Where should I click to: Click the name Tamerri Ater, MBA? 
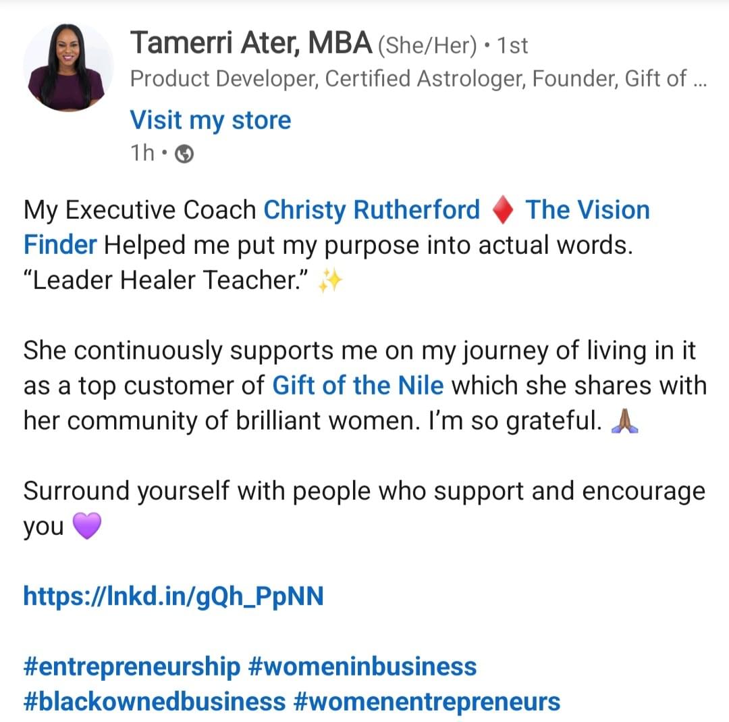[x=250, y=44]
